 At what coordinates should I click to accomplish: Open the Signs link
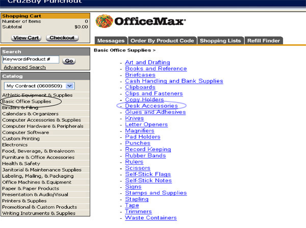click(x=133, y=187)
